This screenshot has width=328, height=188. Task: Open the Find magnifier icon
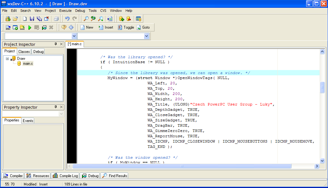coord(86,19)
